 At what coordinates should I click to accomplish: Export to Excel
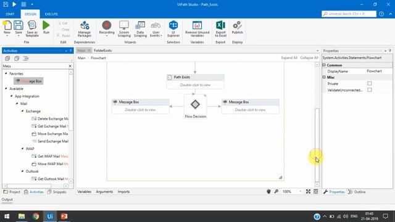coord(221,29)
